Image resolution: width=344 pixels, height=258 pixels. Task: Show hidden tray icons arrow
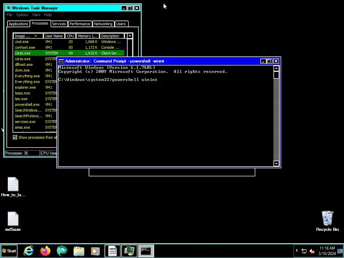coord(297,251)
